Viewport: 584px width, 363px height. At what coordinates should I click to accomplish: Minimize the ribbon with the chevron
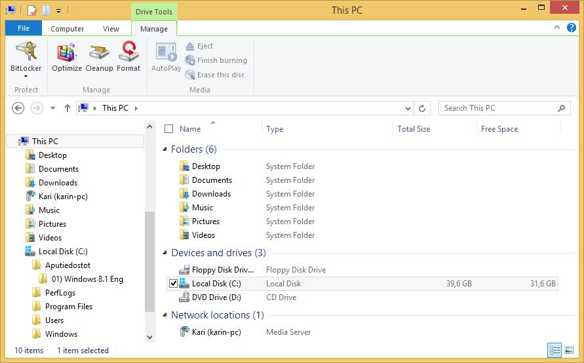tap(557, 28)
